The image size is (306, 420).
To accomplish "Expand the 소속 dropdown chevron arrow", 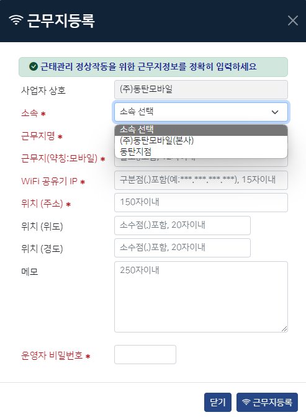I will (275, 112).
